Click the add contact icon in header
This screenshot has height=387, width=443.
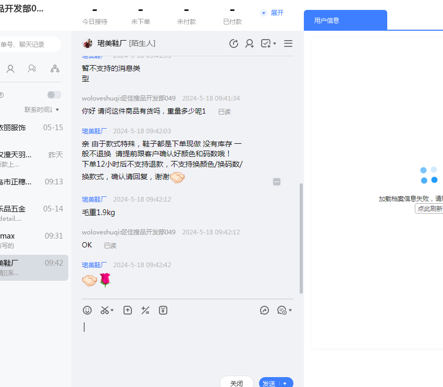coord(250,44)
